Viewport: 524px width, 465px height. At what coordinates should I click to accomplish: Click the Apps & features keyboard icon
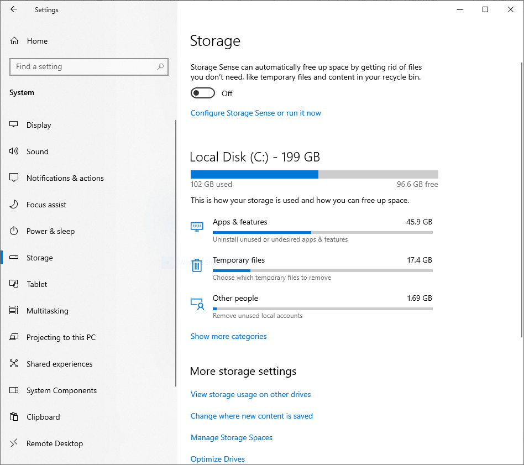[x=197, y=227]
